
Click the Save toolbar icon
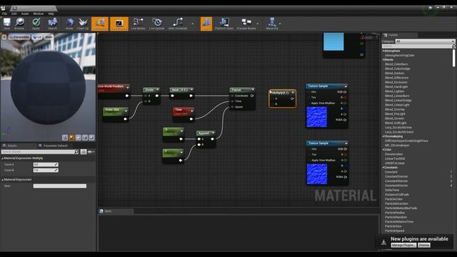[x=6, y=24]
